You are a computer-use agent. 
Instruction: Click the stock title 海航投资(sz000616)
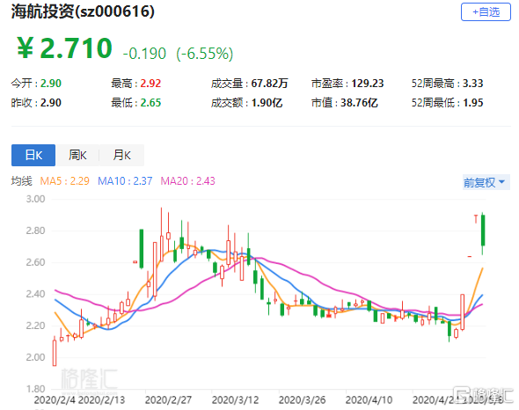pos(83,11)
